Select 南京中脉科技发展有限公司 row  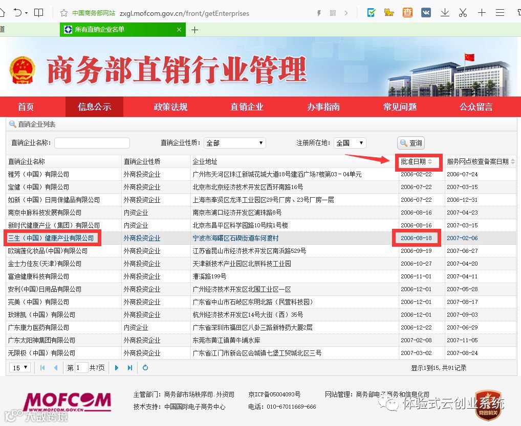261,212
